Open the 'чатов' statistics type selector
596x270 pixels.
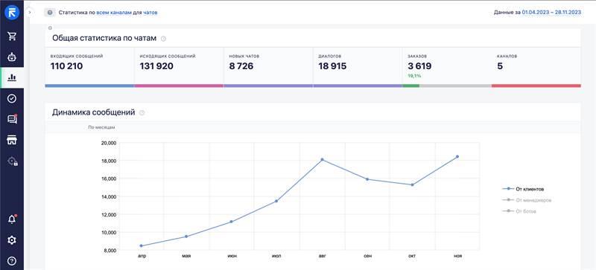150,13
